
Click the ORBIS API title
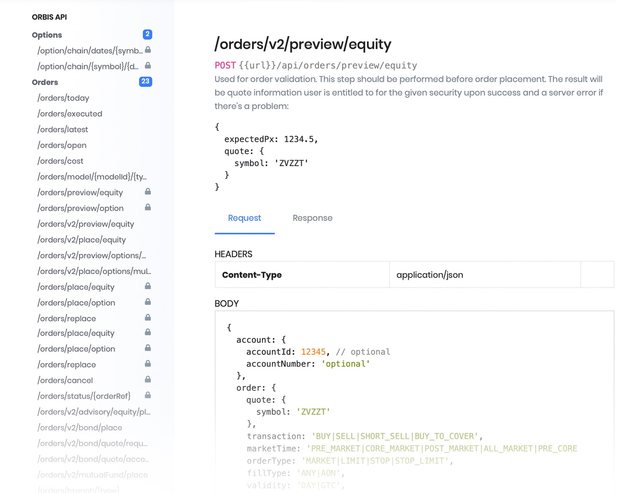pos(49,17)
